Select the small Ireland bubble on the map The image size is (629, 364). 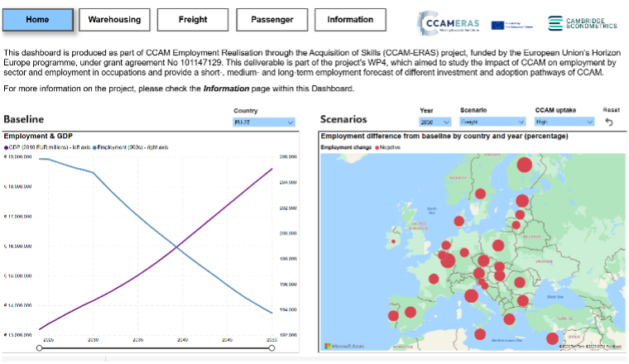(x=393, y=242)
